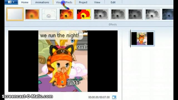Image resolution: width=178 pixels, height=100 pixels.
Task: Apply the first grayscale flower effect
Action: pyautogui.click(x=101, y=14)
